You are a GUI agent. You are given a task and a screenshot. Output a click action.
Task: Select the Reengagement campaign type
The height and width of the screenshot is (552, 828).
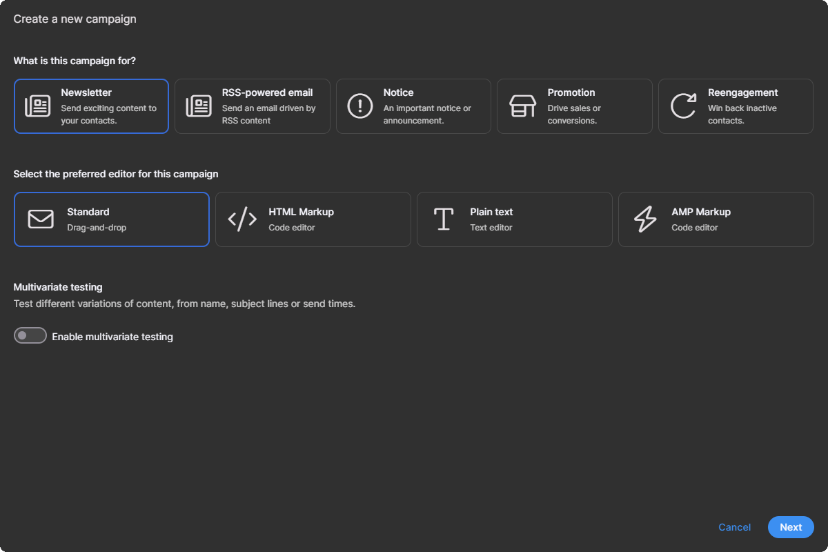(x=736, y=106)
